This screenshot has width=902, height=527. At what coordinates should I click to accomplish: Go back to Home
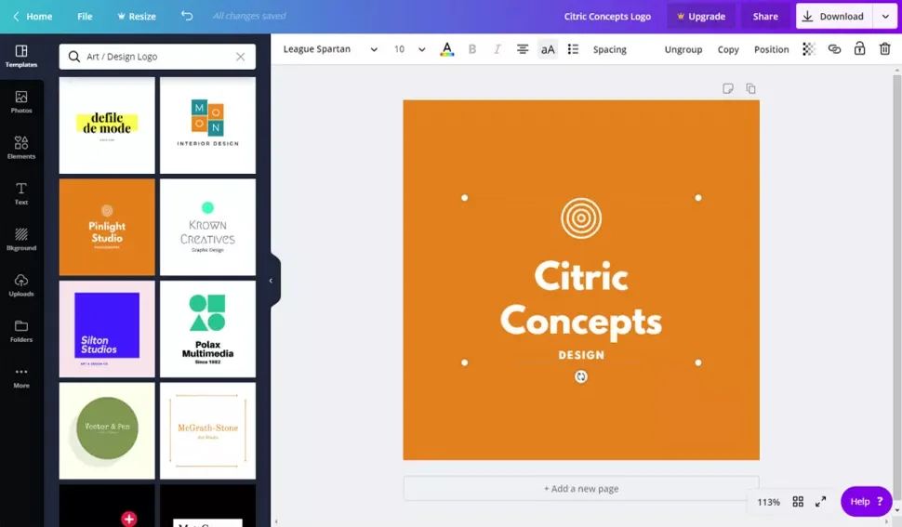pos(33,16)
